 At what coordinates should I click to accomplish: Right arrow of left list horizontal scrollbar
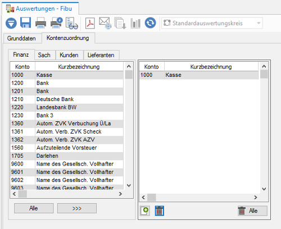tap(120, 194)
